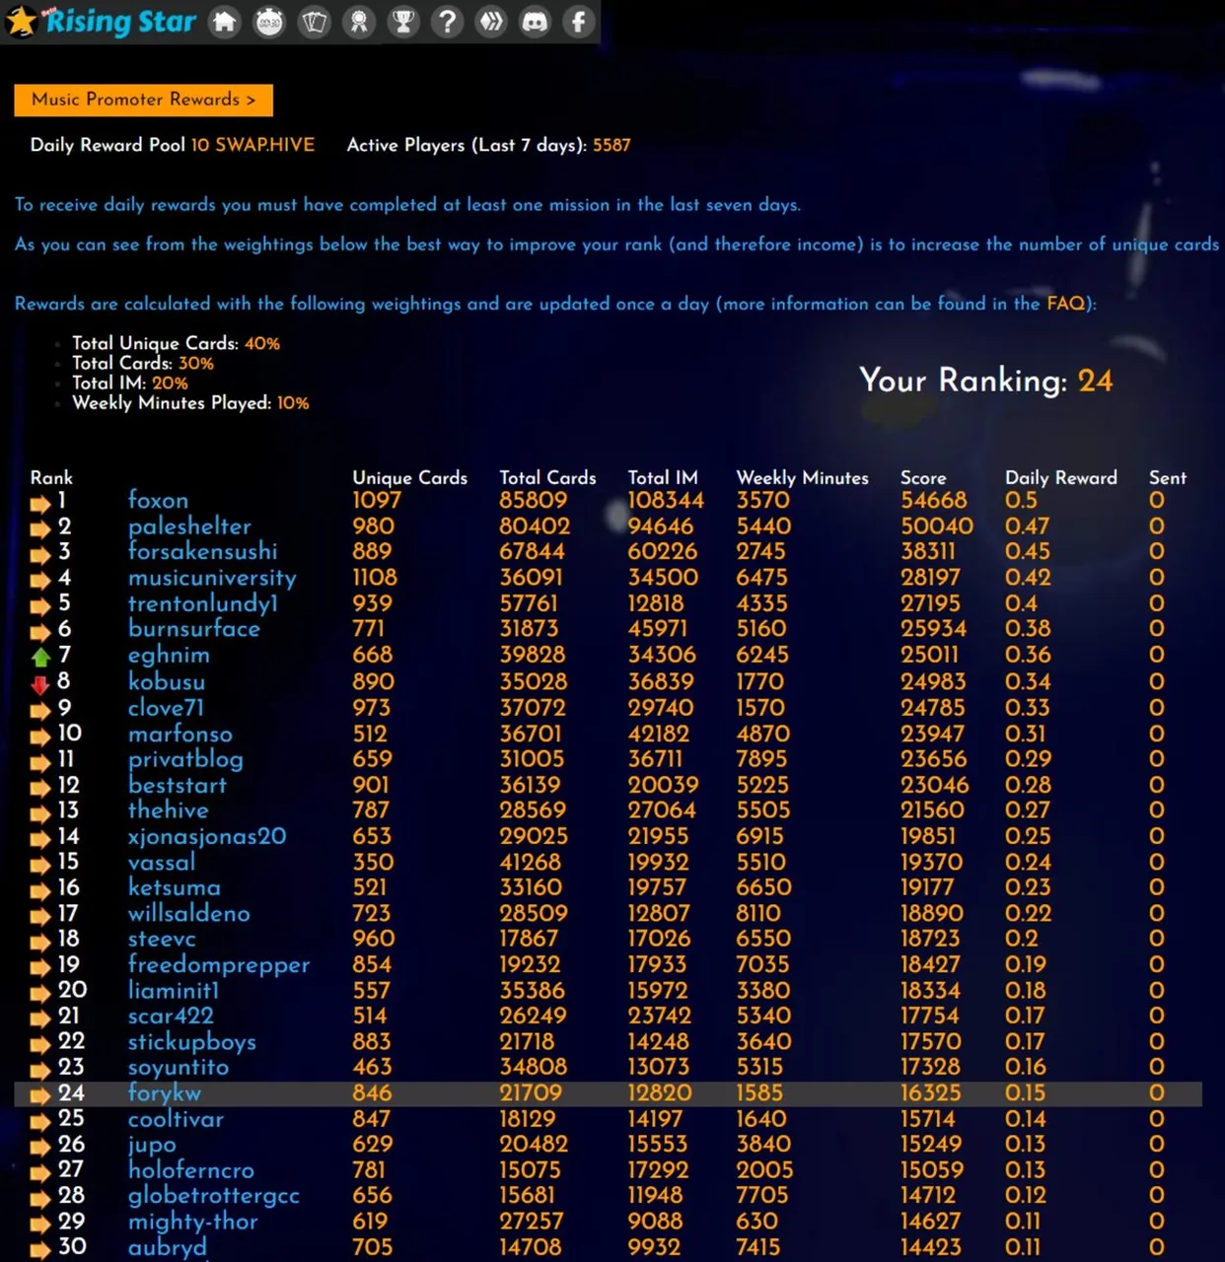Screen dimensions: 1225x1262
Task: Open player privatblog's link
Action: [x=185, y=759]
